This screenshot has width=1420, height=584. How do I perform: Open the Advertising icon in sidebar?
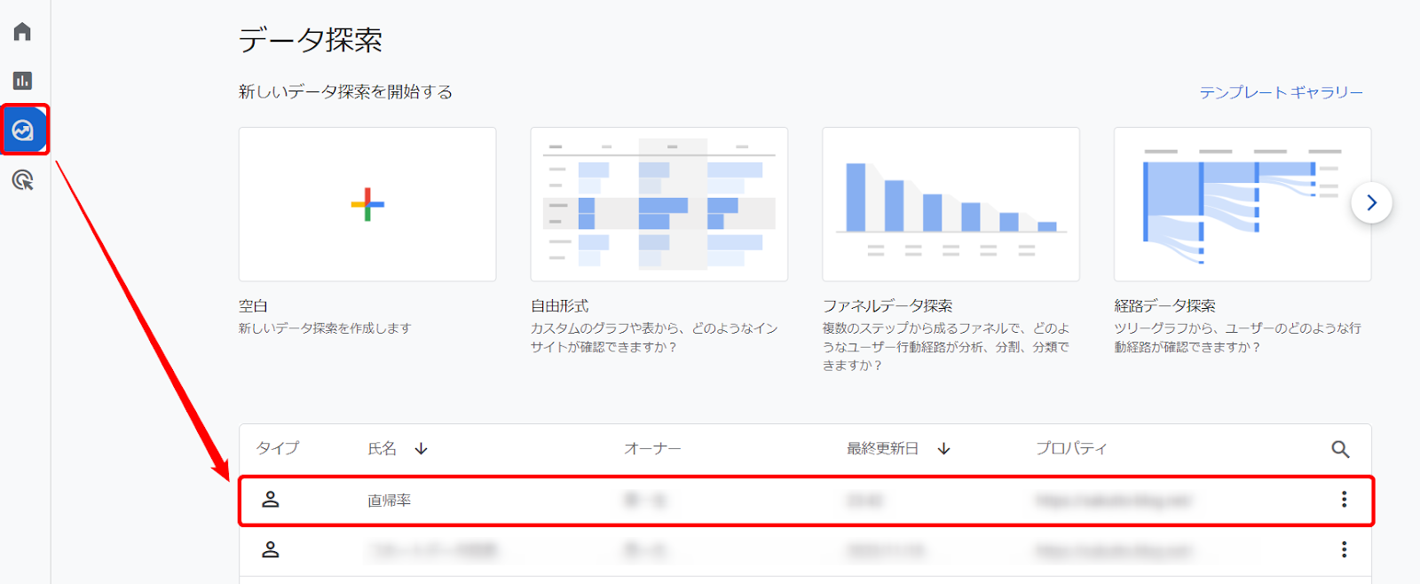[23, 181]
